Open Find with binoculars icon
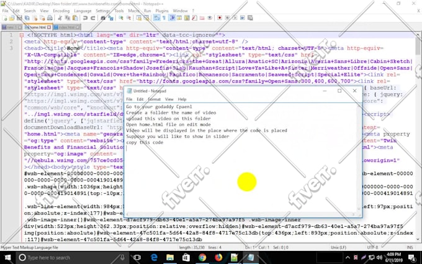This screenshot has width=422, height=264. 103,18
